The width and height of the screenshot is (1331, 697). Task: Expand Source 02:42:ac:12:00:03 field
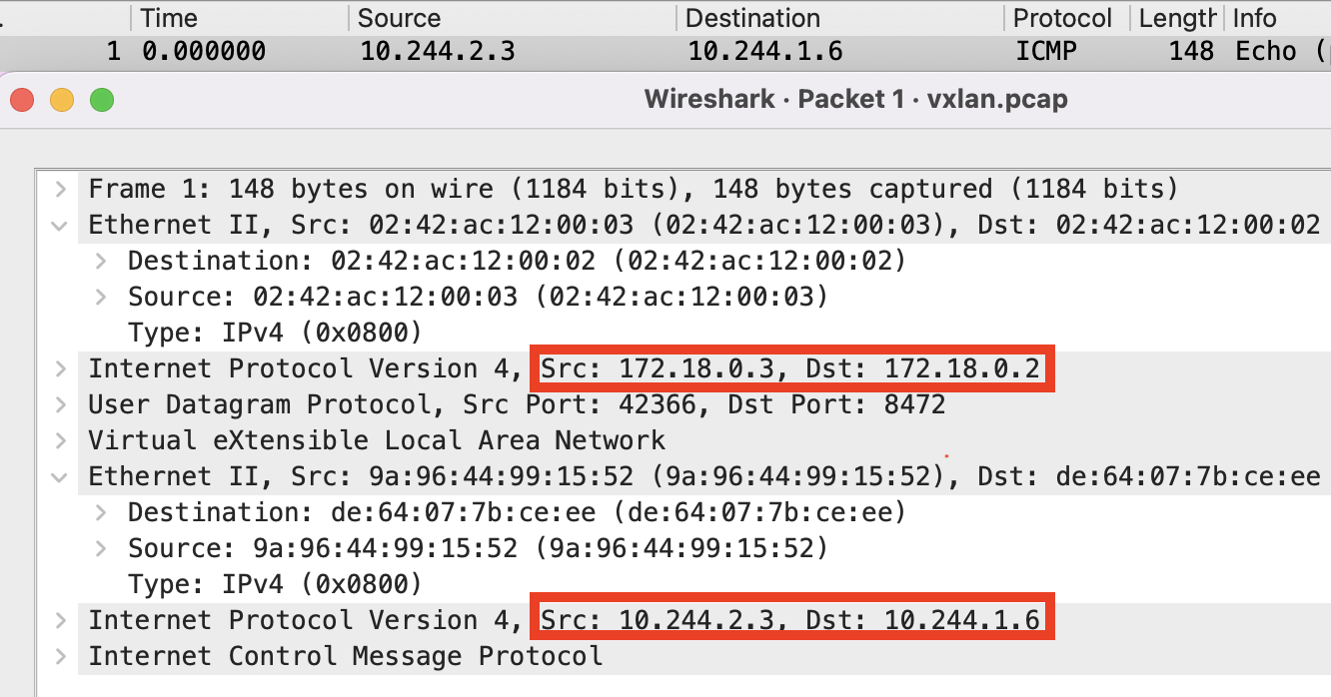[x=101, y=297]
